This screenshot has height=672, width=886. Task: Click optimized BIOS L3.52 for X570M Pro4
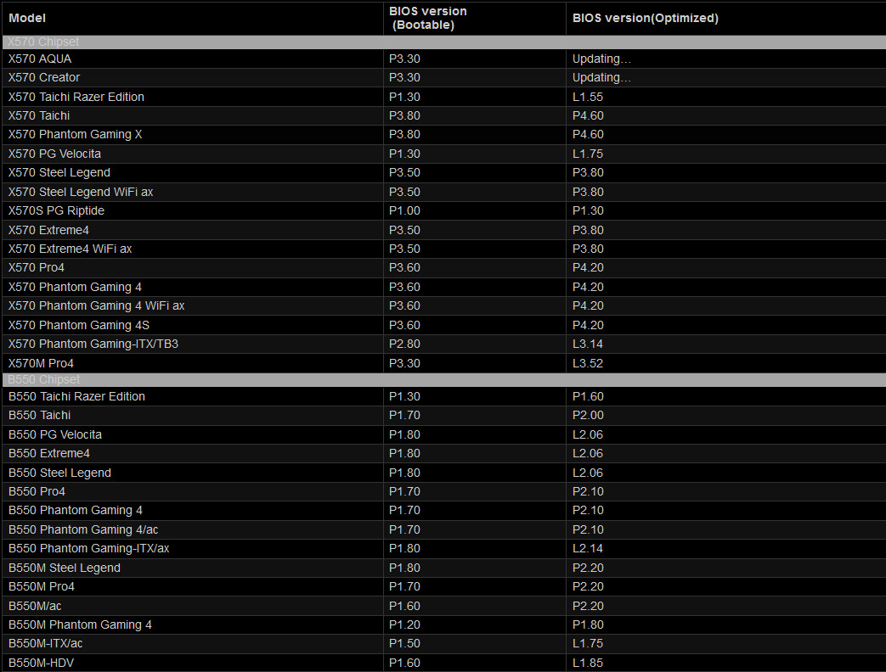pyautogui.click(x=588, y=363)
